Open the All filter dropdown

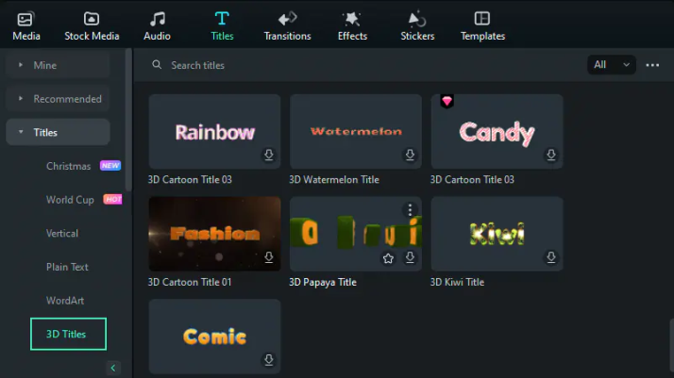click(x=611, y=65)
